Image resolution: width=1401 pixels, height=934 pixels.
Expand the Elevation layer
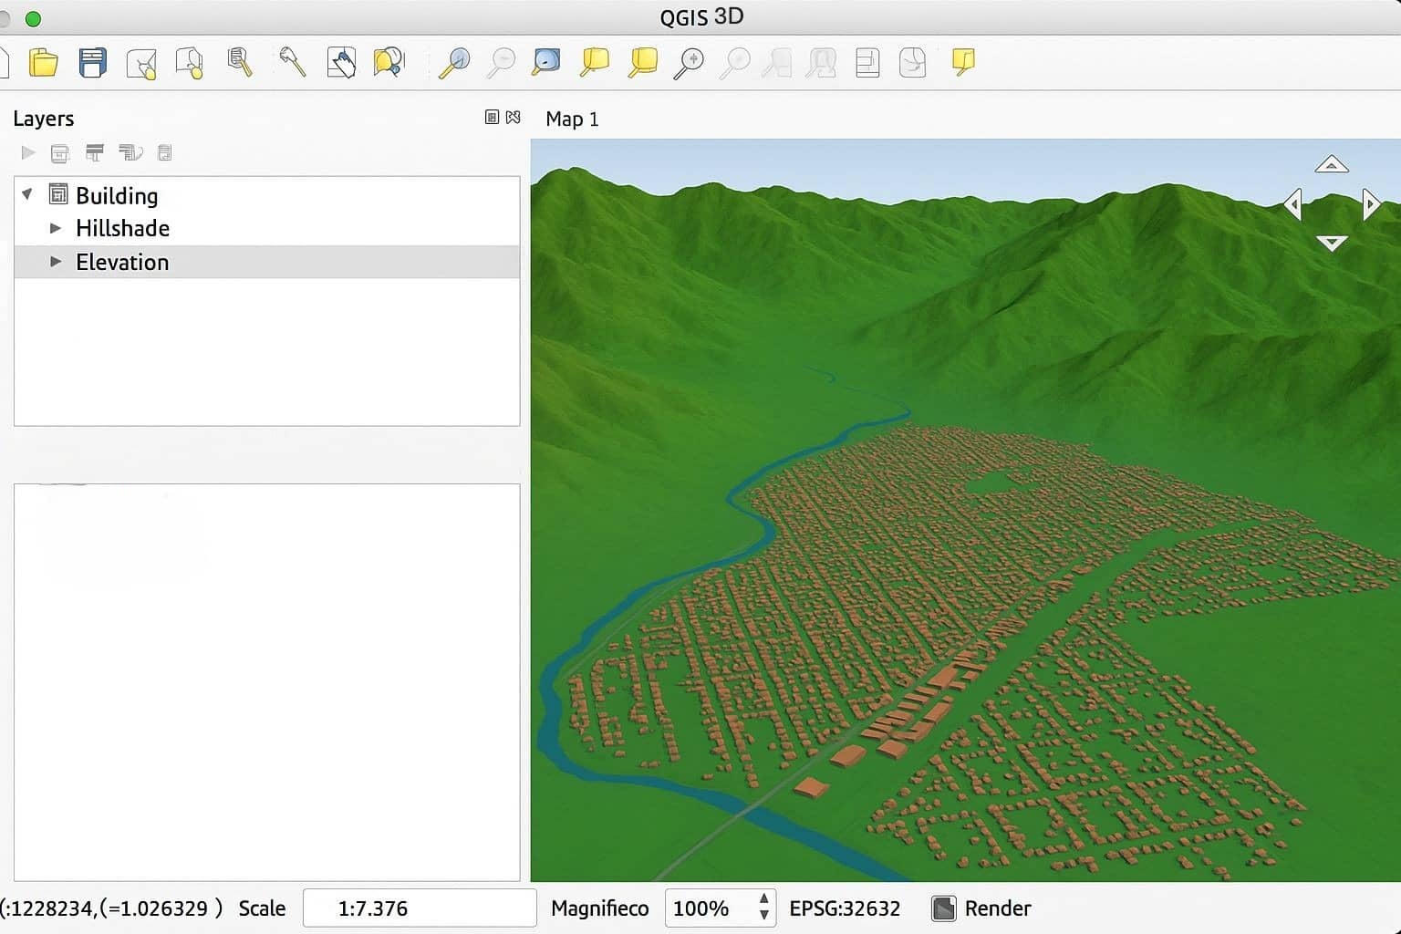56,262
